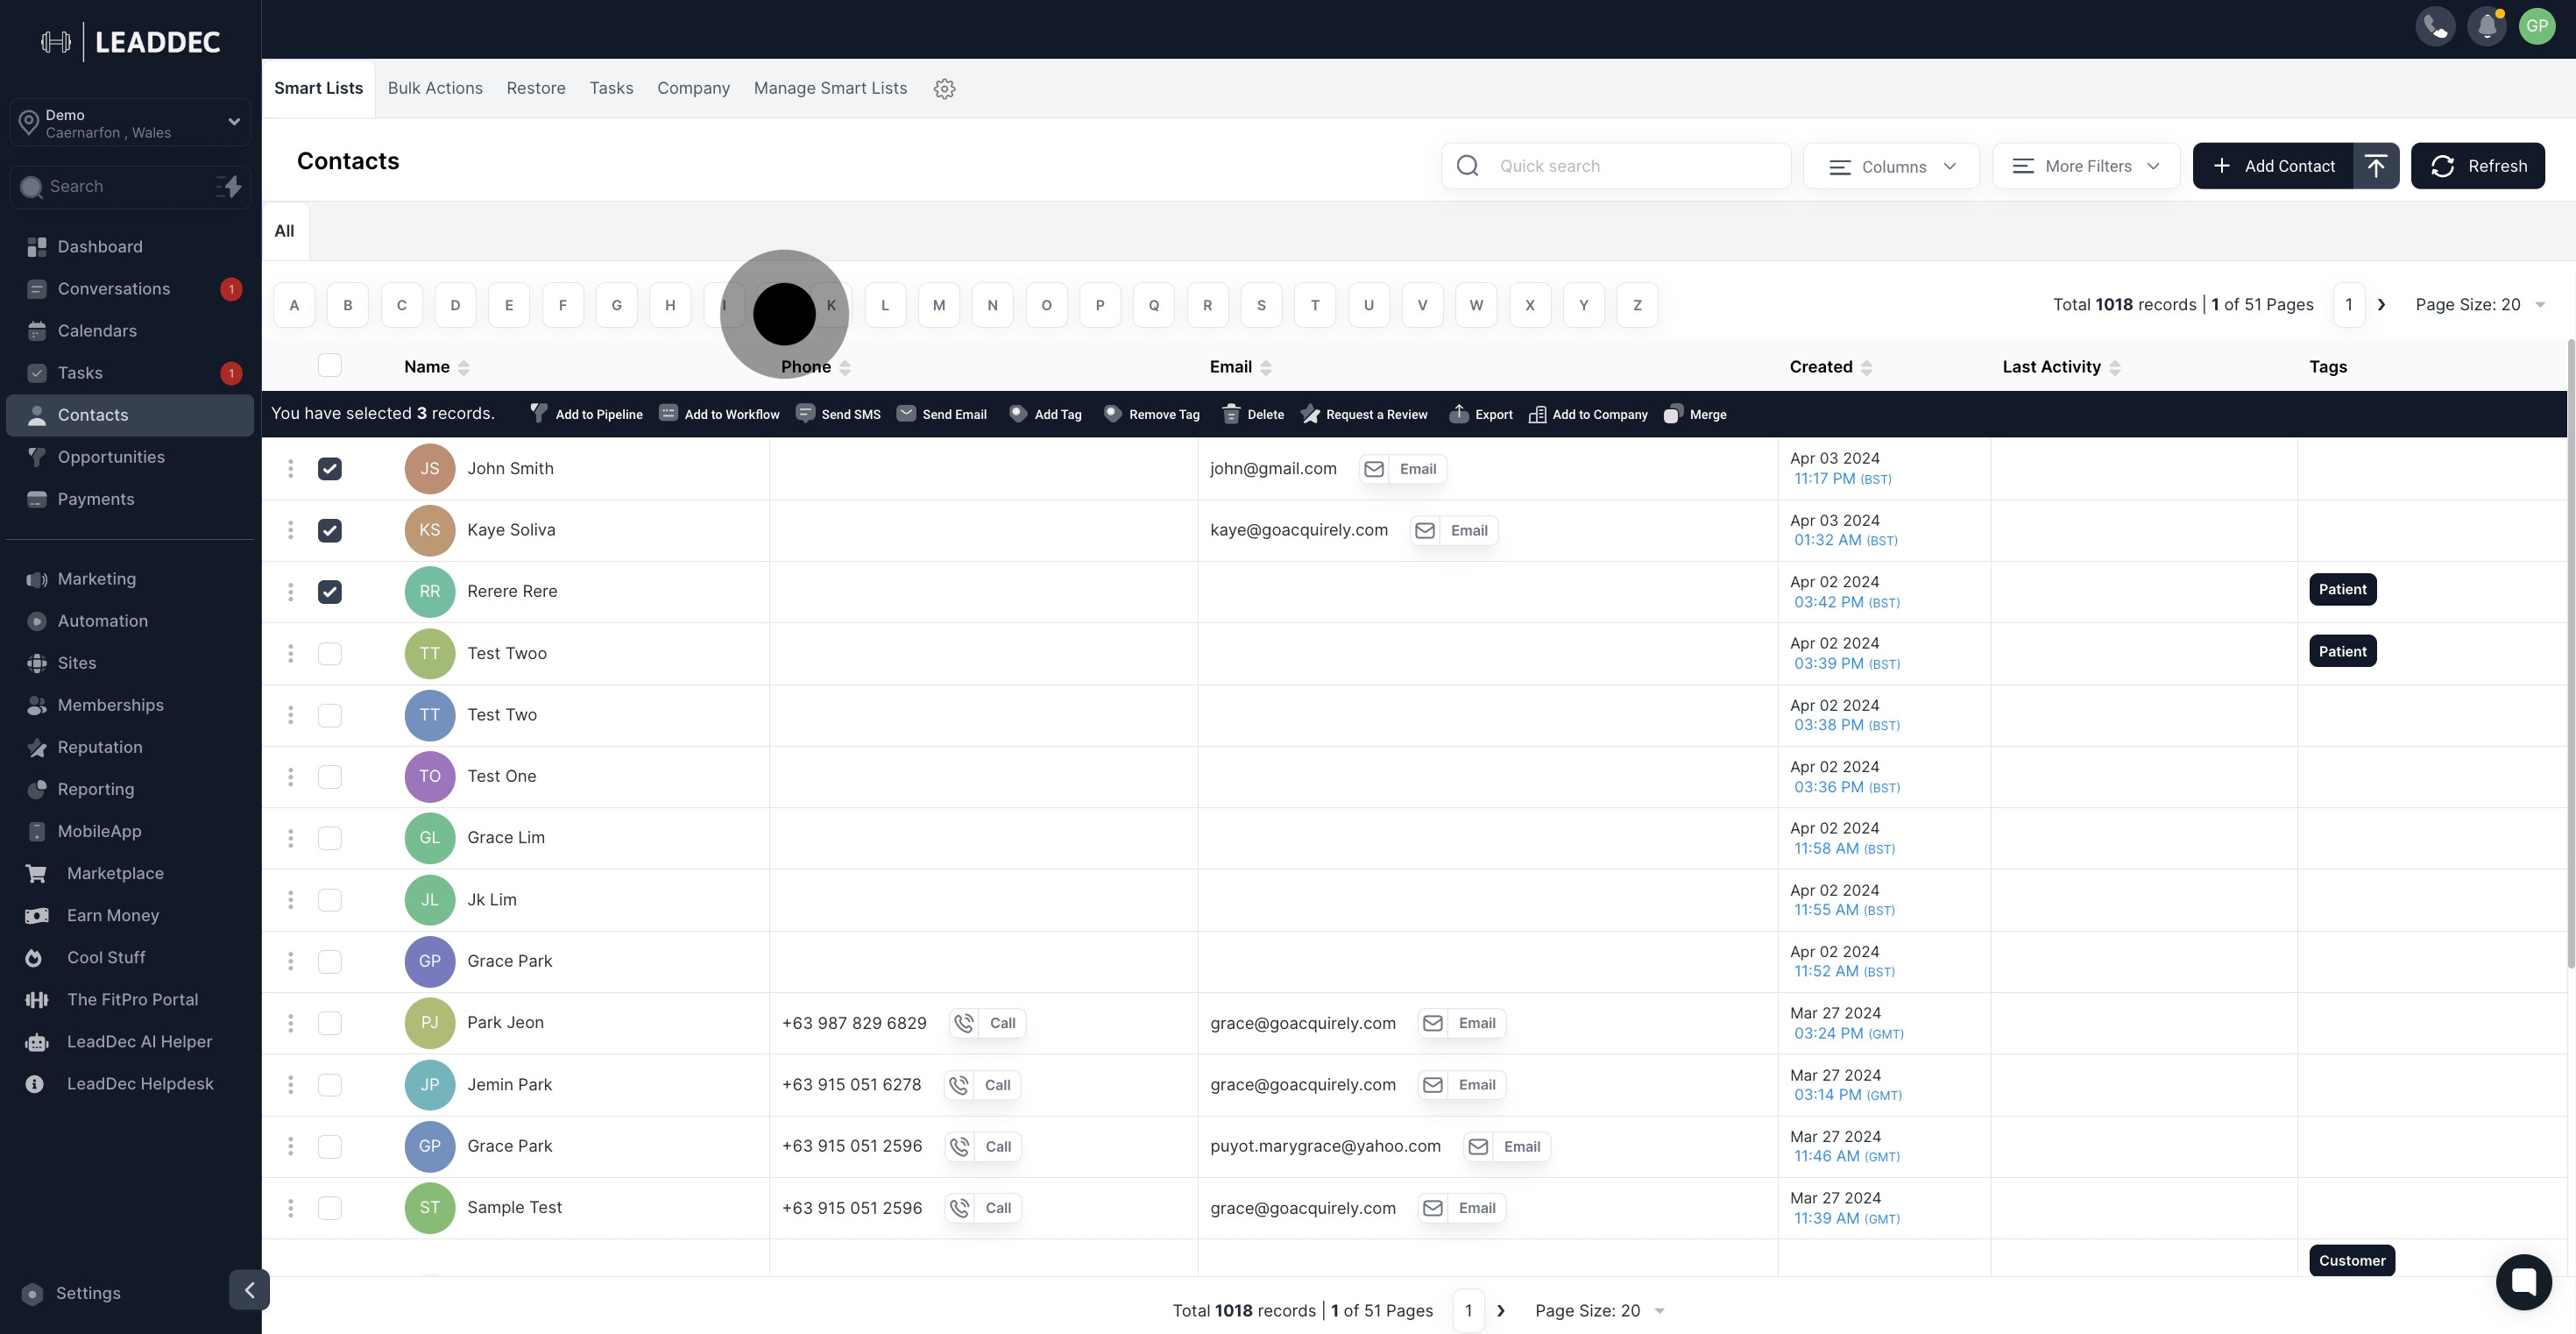
Task: Click the Patient tag on Rerere Rere
Action: (2342, 589)
